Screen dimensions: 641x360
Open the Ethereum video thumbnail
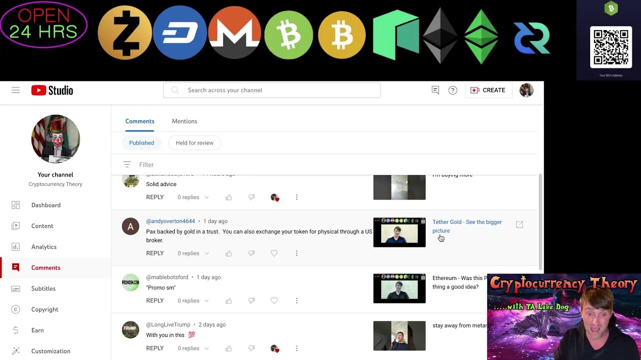[399, 288]
